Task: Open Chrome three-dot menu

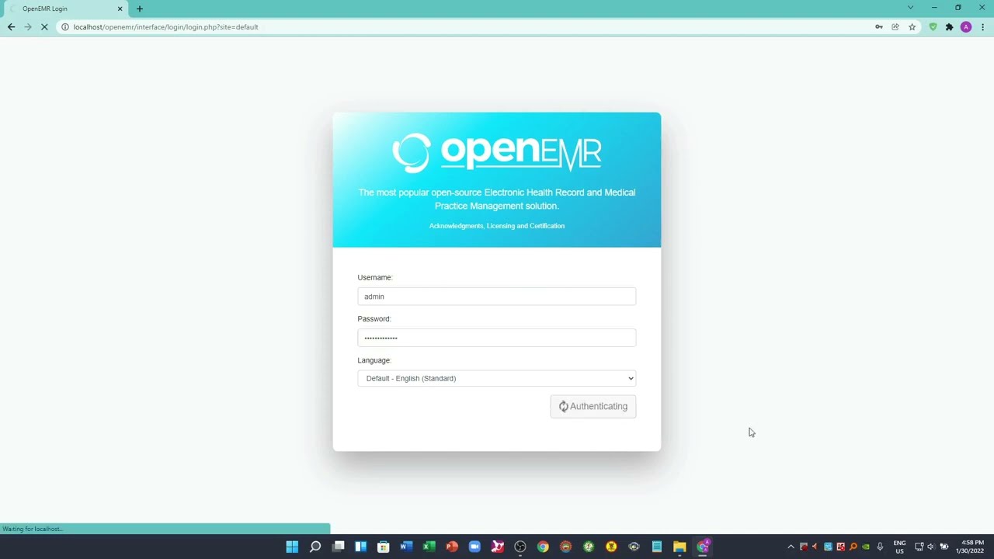Action: 983,27
